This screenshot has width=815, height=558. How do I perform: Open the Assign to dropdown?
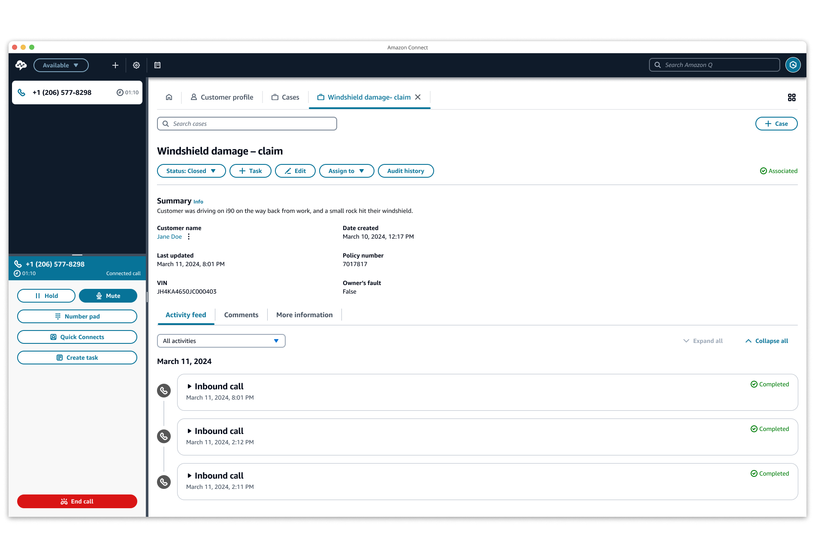(346, 170)
